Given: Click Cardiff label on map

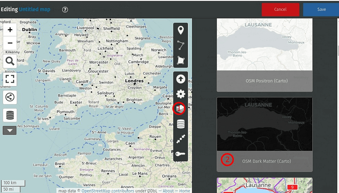Looking at the screenshot, I should (82, 82).
